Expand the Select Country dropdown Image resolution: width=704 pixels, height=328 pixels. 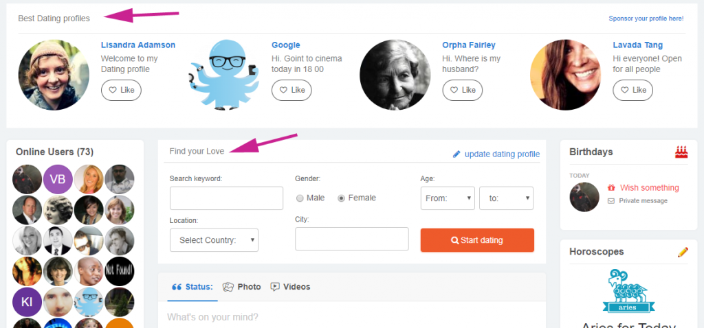pos(214,240)
